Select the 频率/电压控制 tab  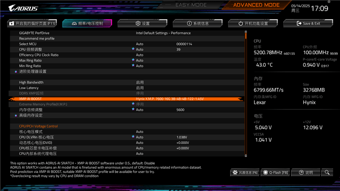pyautogui.click(x=87, y=23)
